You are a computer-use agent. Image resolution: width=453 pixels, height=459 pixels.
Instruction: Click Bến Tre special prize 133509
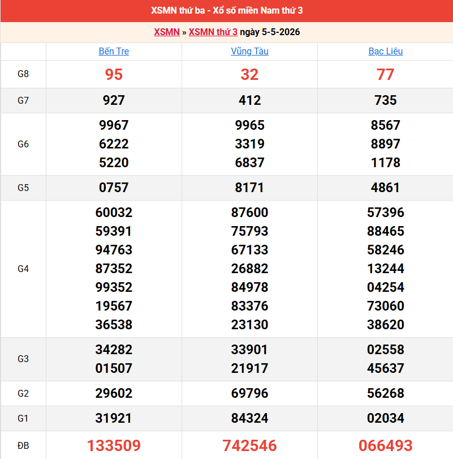[114, 445]
